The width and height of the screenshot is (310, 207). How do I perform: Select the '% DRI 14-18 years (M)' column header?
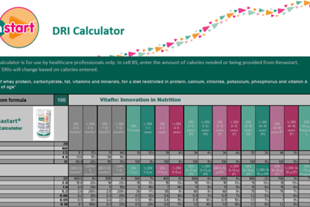click(262, 128)
